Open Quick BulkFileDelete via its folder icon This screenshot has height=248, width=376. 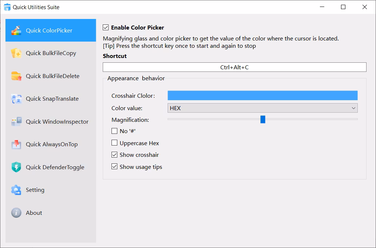pyautogui.click(x=16, y=76)
